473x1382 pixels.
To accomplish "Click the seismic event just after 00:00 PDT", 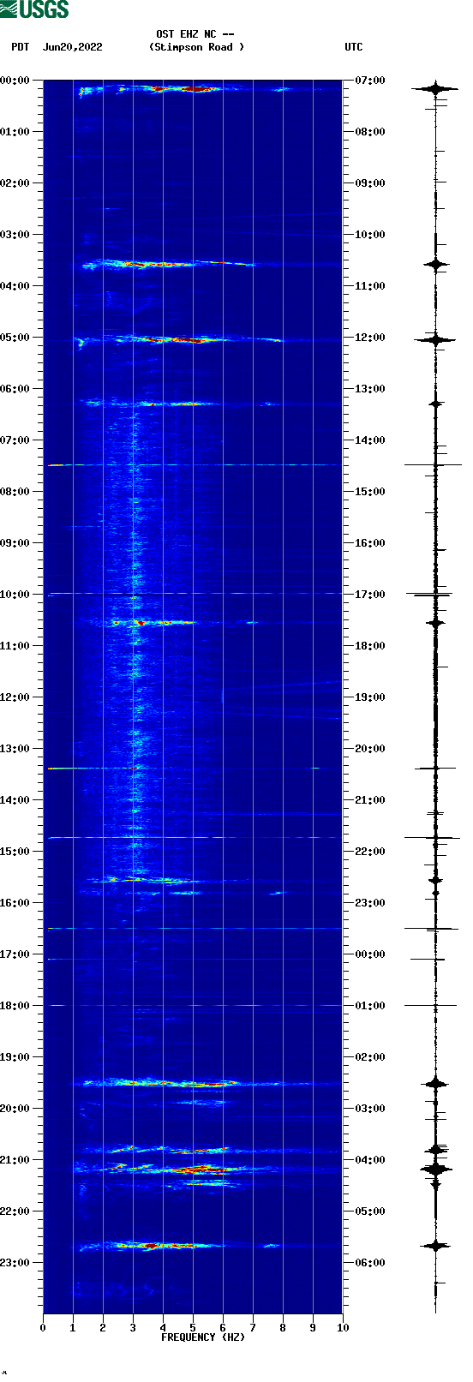I will tap(184, 88).
